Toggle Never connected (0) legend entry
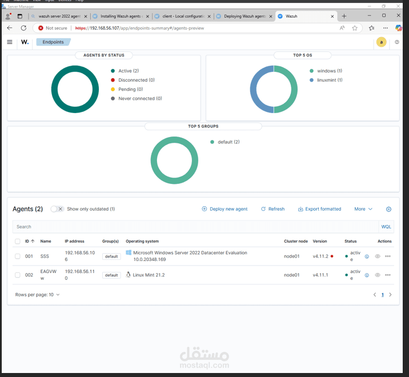Image resolution: width=409 pixels, height=377 pixels. coord(137,99)
